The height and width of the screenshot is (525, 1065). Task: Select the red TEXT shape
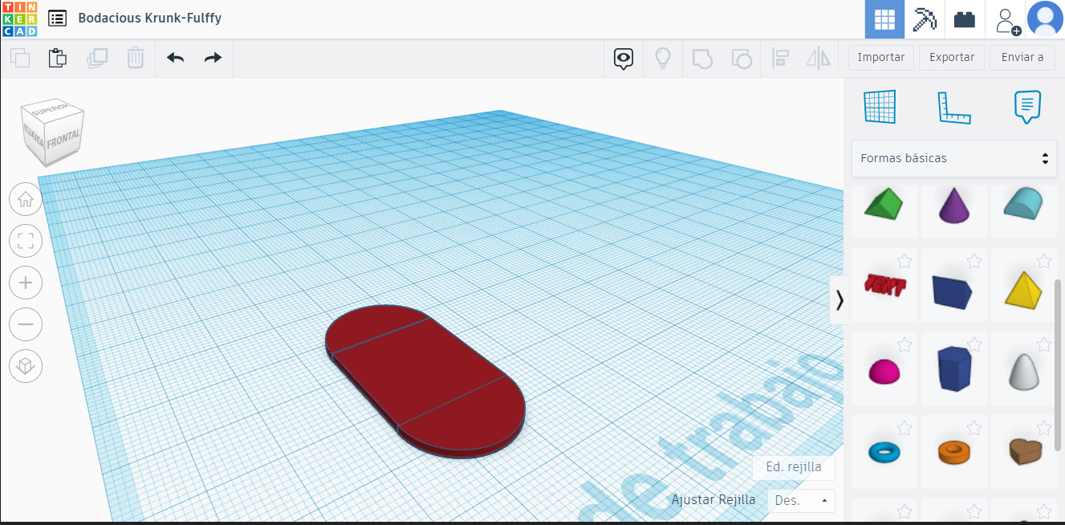click(x=885, y=287)
